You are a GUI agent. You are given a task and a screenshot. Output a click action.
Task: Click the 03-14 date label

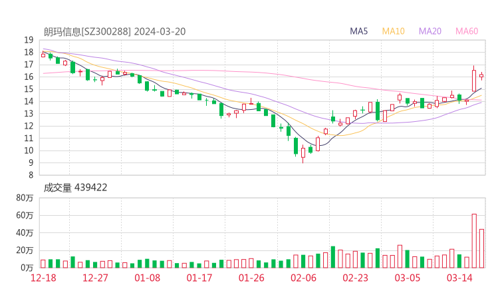point(459,278)
